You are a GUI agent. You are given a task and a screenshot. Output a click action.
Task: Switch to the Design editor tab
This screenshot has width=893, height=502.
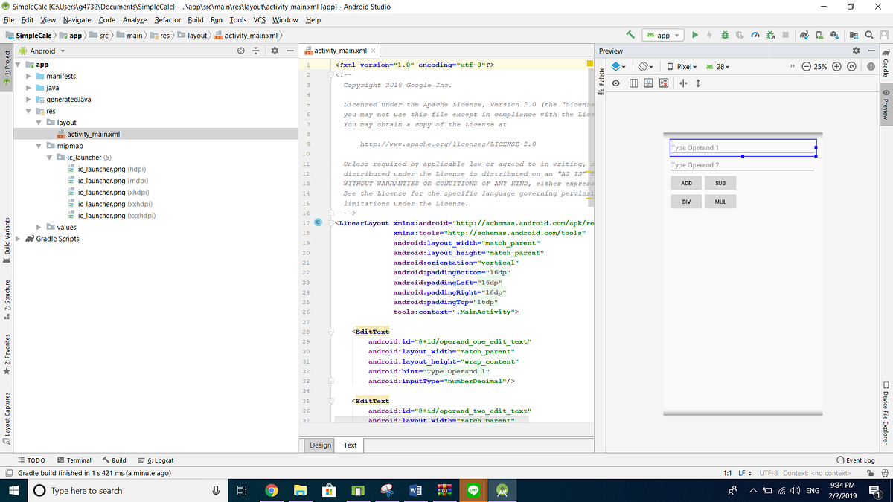coord(320,445)
